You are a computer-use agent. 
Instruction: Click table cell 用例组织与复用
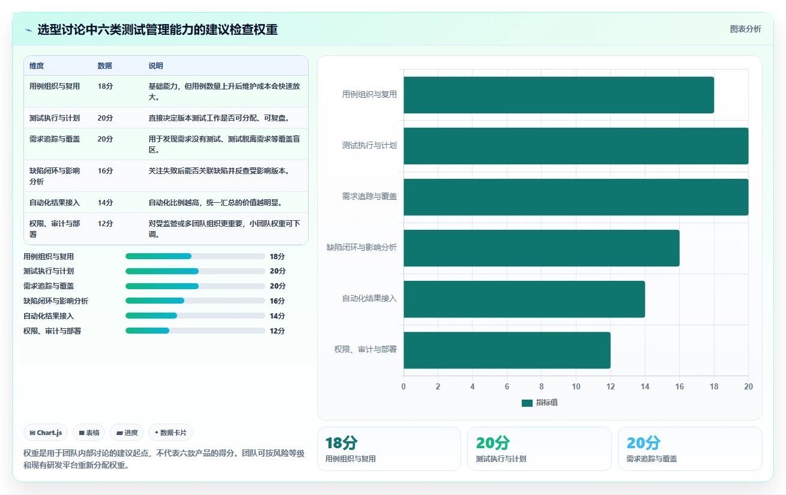(55, 86)
